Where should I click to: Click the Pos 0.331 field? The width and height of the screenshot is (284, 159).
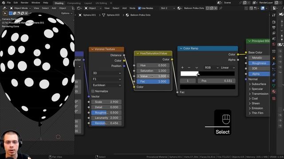(x=217, y=81)
